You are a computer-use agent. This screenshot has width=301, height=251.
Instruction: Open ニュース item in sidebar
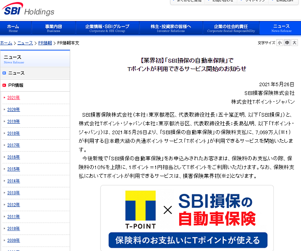pos(35,73)
